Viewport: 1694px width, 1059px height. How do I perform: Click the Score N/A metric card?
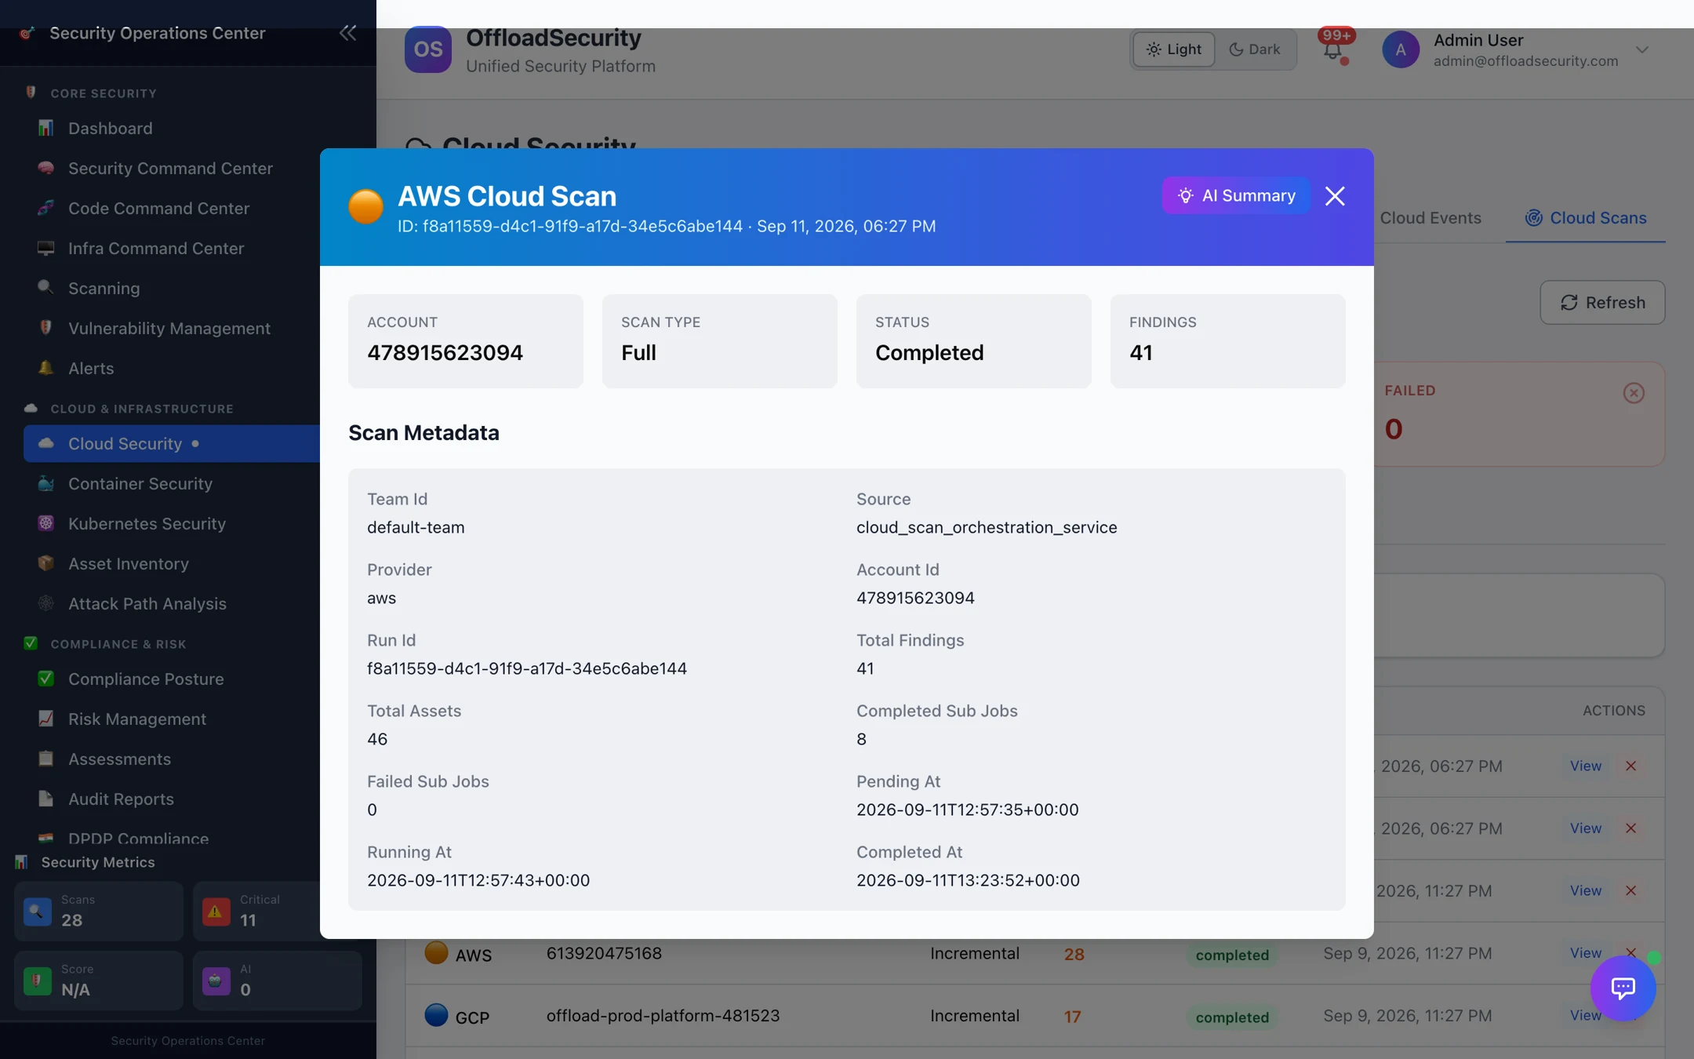[99, 981]
